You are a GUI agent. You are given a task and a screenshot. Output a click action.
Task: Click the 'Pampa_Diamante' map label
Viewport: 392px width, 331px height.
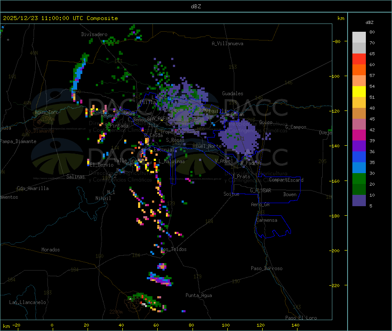pyautogui.click(x=18, y=141)
